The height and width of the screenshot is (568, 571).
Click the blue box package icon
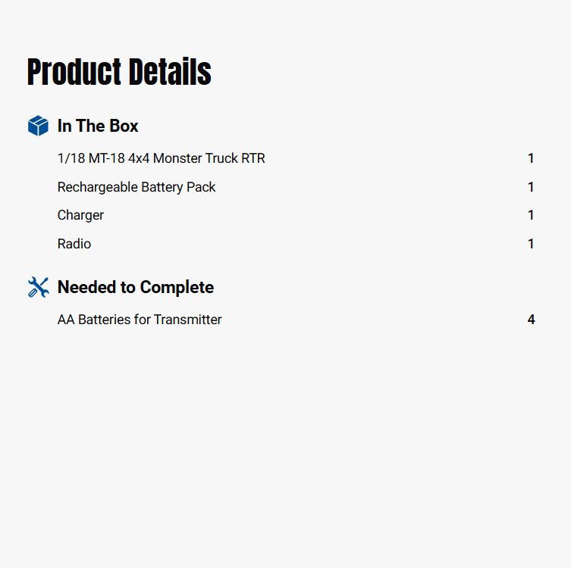pyautogui.click(x=38, y=126)
